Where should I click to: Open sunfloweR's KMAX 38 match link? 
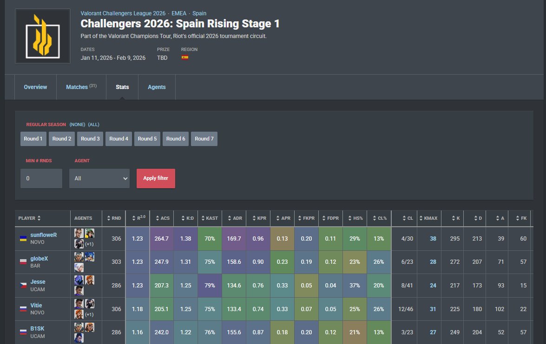coord(433,239)
